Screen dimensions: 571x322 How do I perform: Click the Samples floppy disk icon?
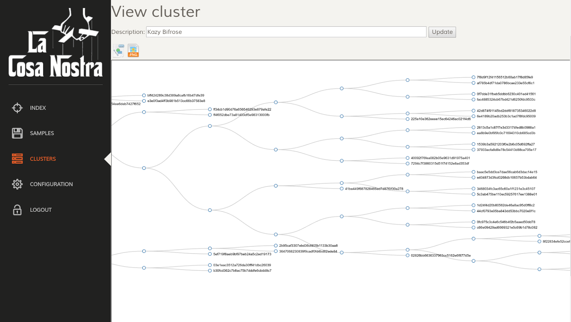[x=17, y=133]
